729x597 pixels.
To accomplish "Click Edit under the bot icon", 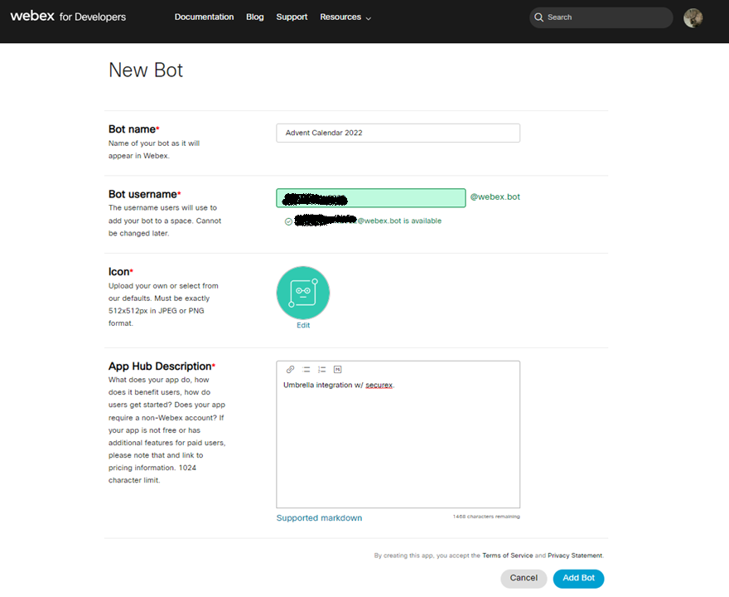I will (x=303, y=325).
